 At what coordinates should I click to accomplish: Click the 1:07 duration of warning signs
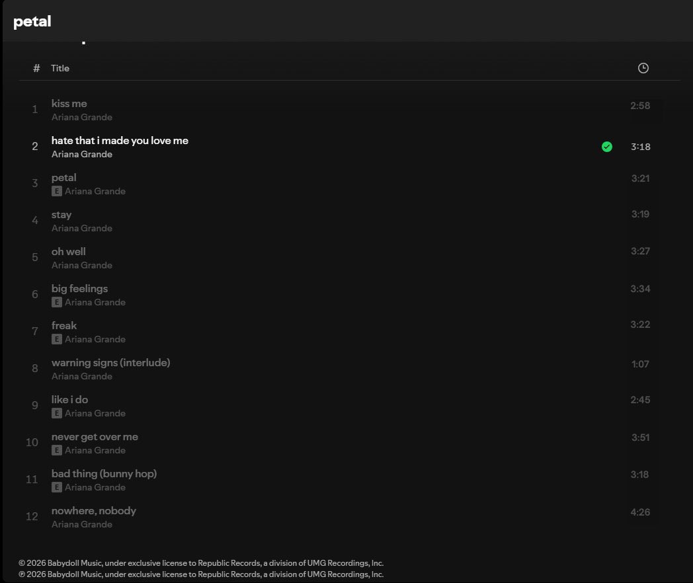(640, 364)
